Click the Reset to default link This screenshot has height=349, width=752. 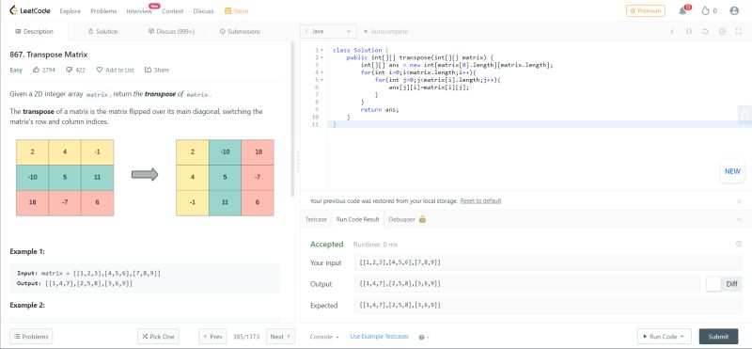pos(480,200)
